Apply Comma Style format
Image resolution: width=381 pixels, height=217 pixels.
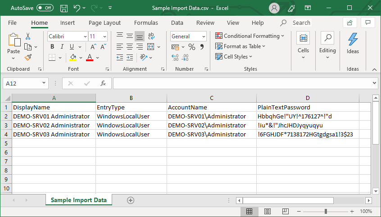(202, 47)
